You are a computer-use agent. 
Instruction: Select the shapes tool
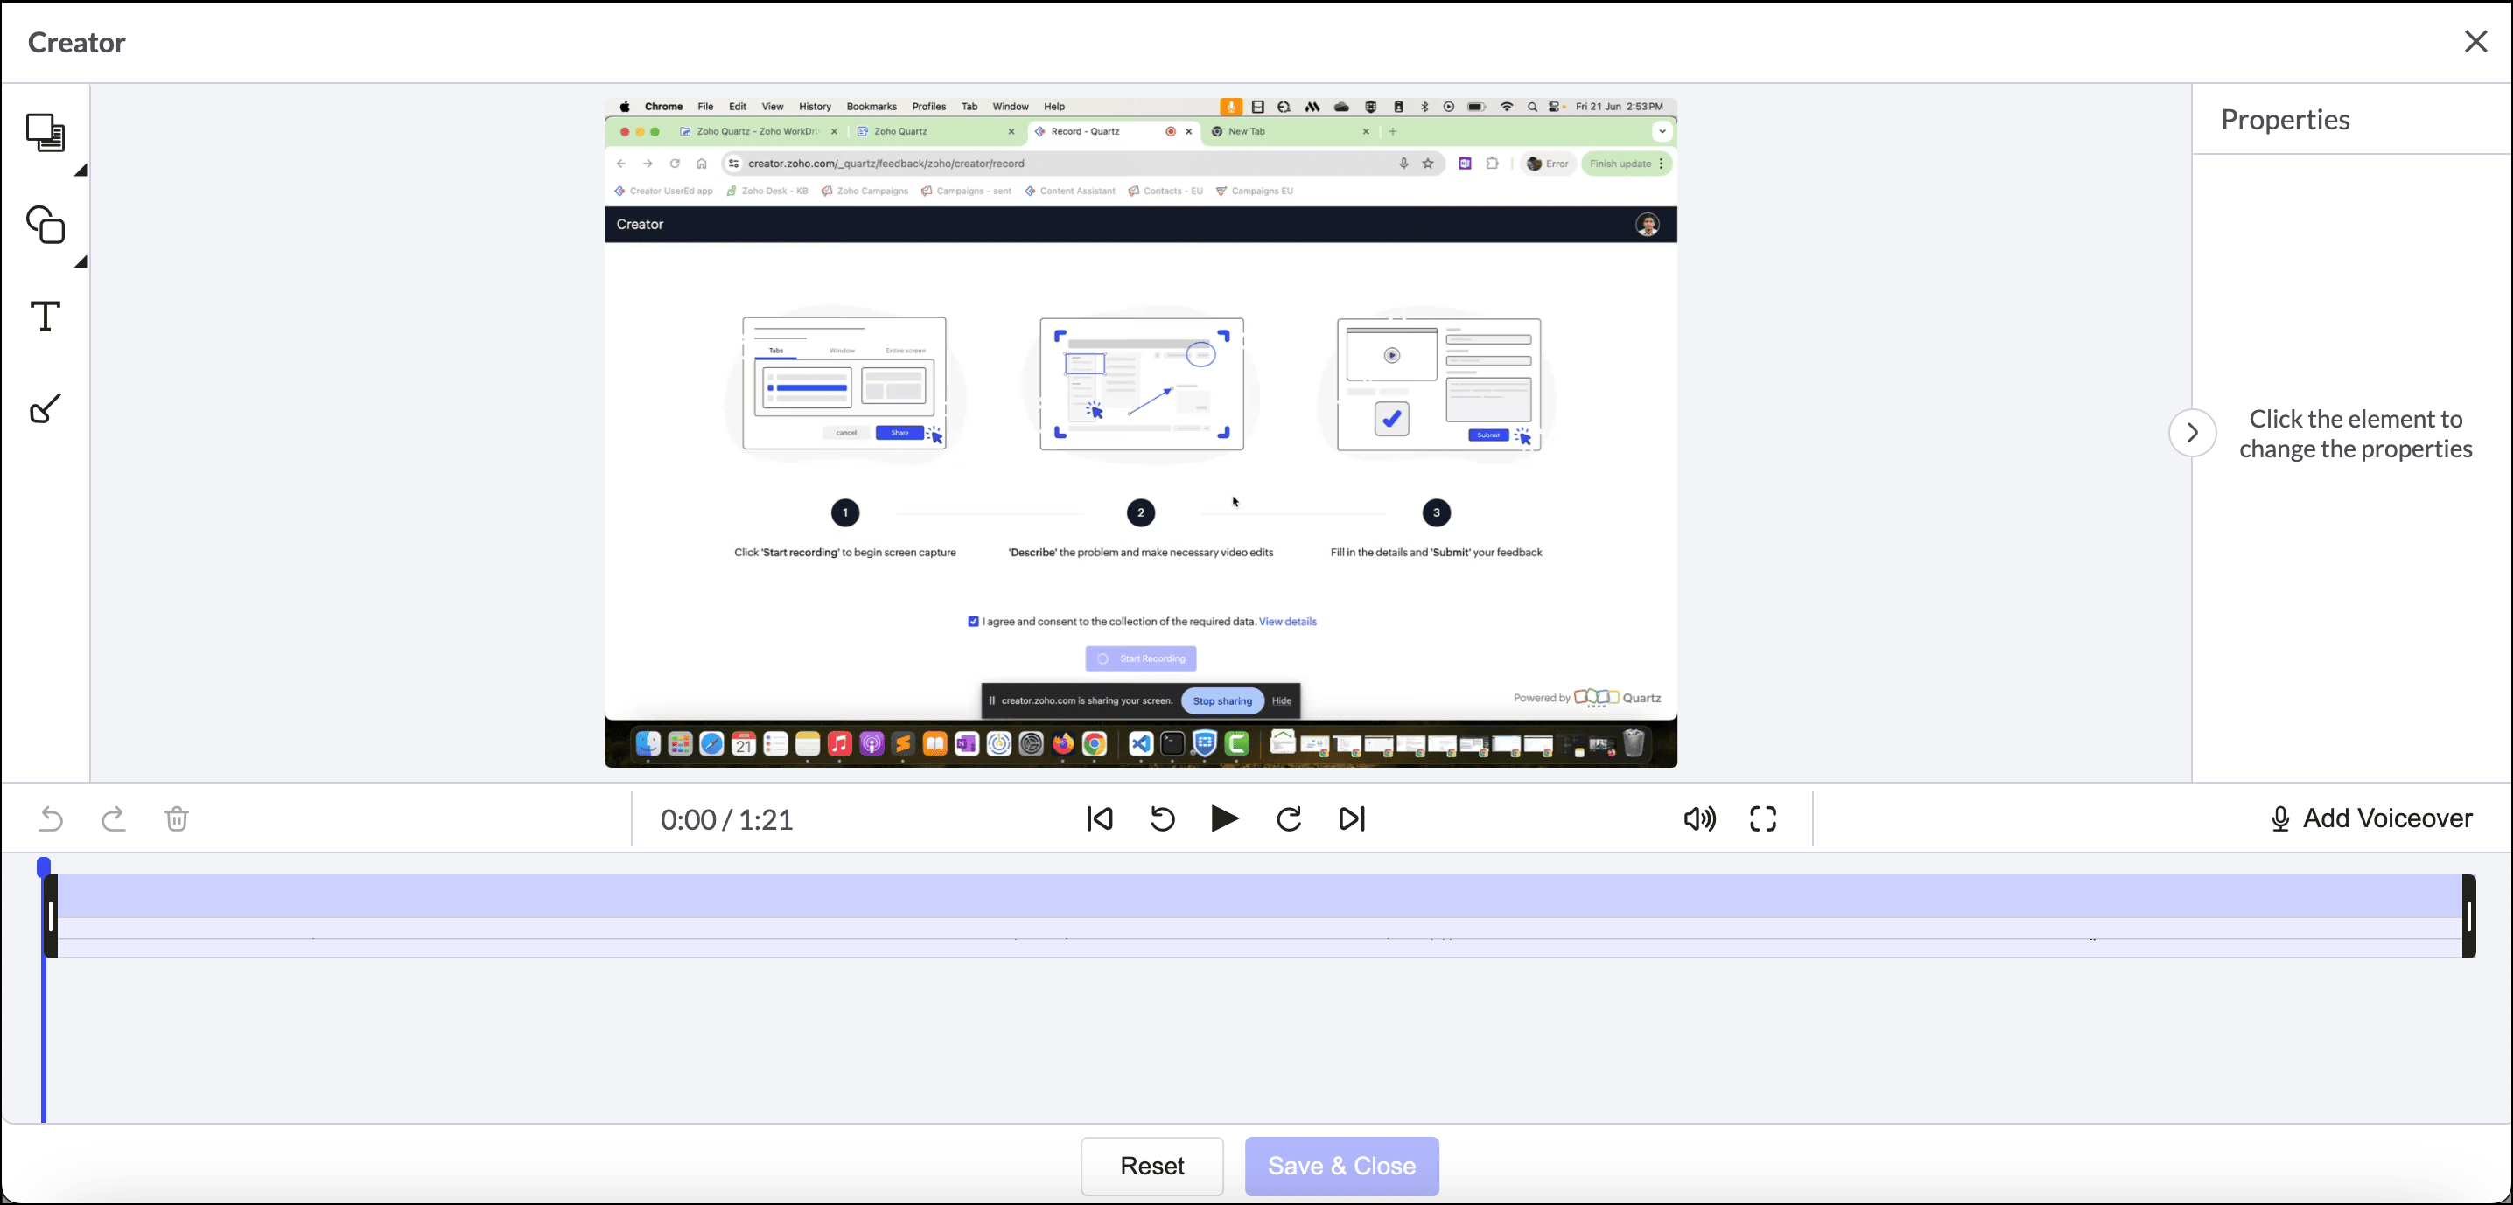coord(45,226)
